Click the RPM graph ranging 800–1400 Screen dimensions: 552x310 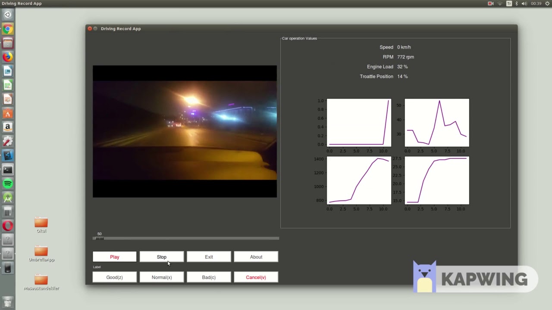click(x=359, y=180)
